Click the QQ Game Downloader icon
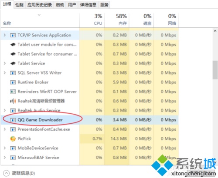Image resolution: width=218 pixels, height=178 pixels. pyautogui.click(x=13, y=120)
